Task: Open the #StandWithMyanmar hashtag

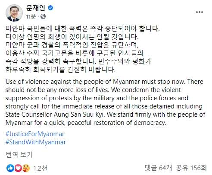Action: coord(36,142)
